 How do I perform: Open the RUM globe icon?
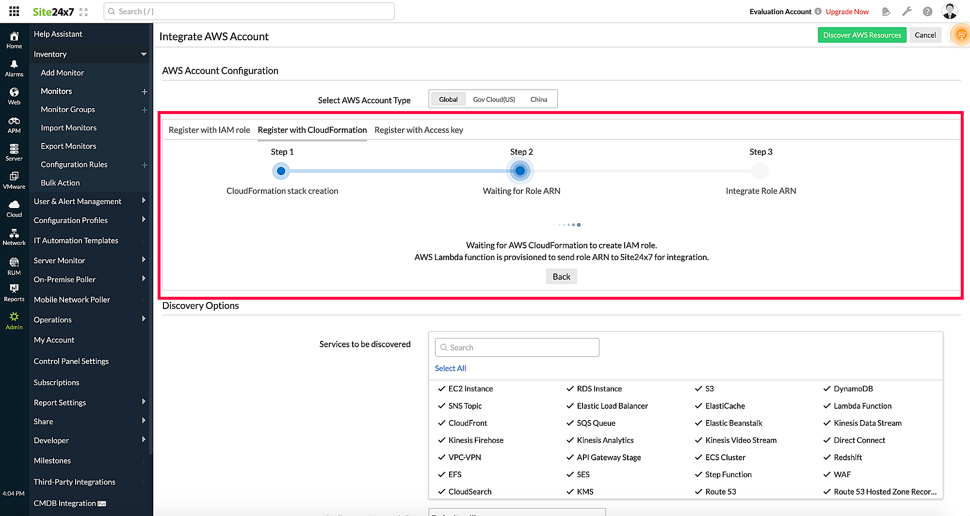14,266
